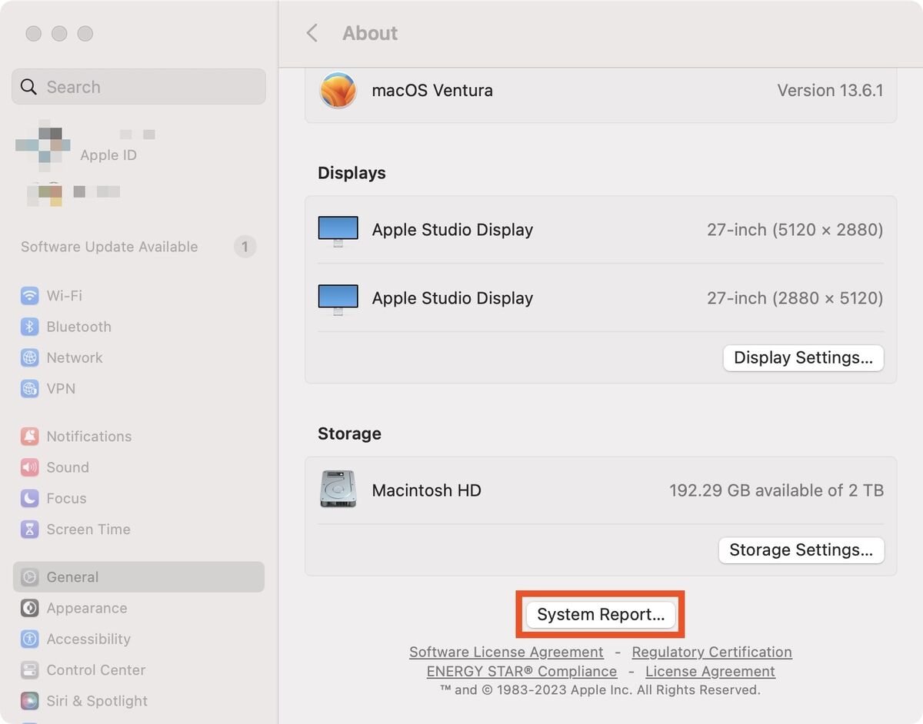Open Storage Settings... button
Viewport: 923px width, 724px height.
tap(801, 550)
